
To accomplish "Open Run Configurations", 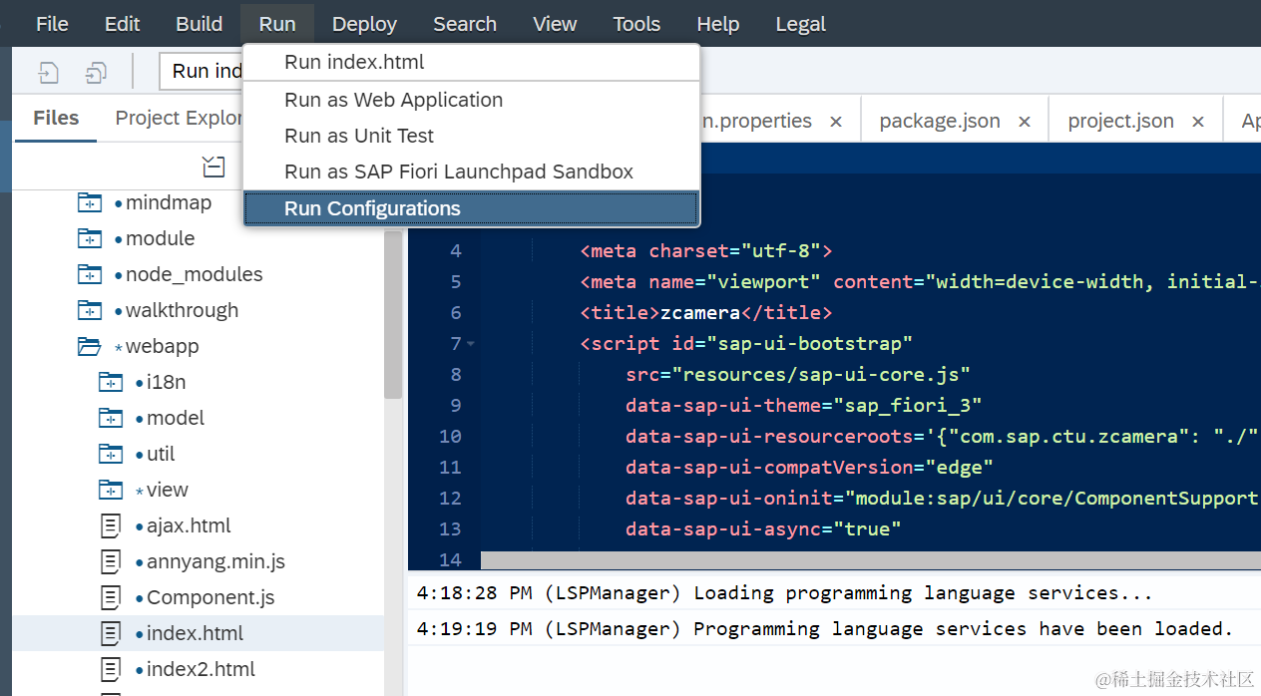I will tap(471, 208).
